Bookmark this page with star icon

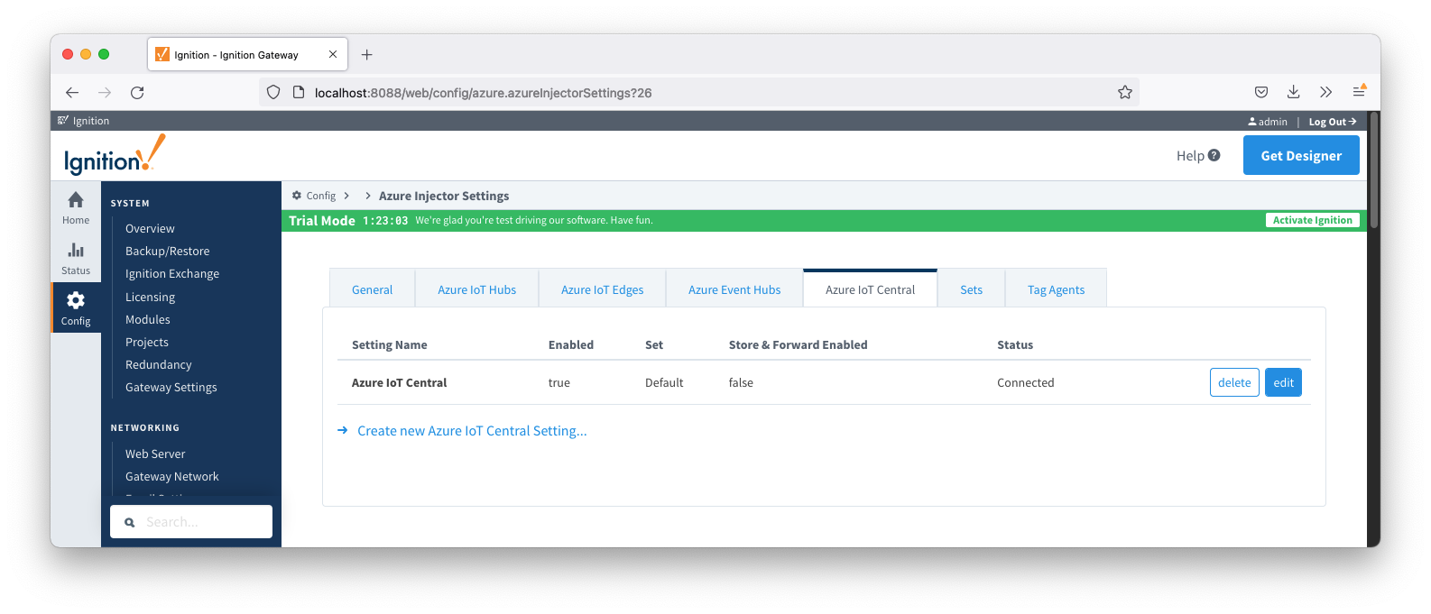(x=1124, y=92)
